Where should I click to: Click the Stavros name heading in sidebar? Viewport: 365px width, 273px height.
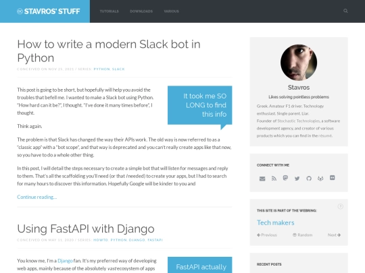coord(299,88)
